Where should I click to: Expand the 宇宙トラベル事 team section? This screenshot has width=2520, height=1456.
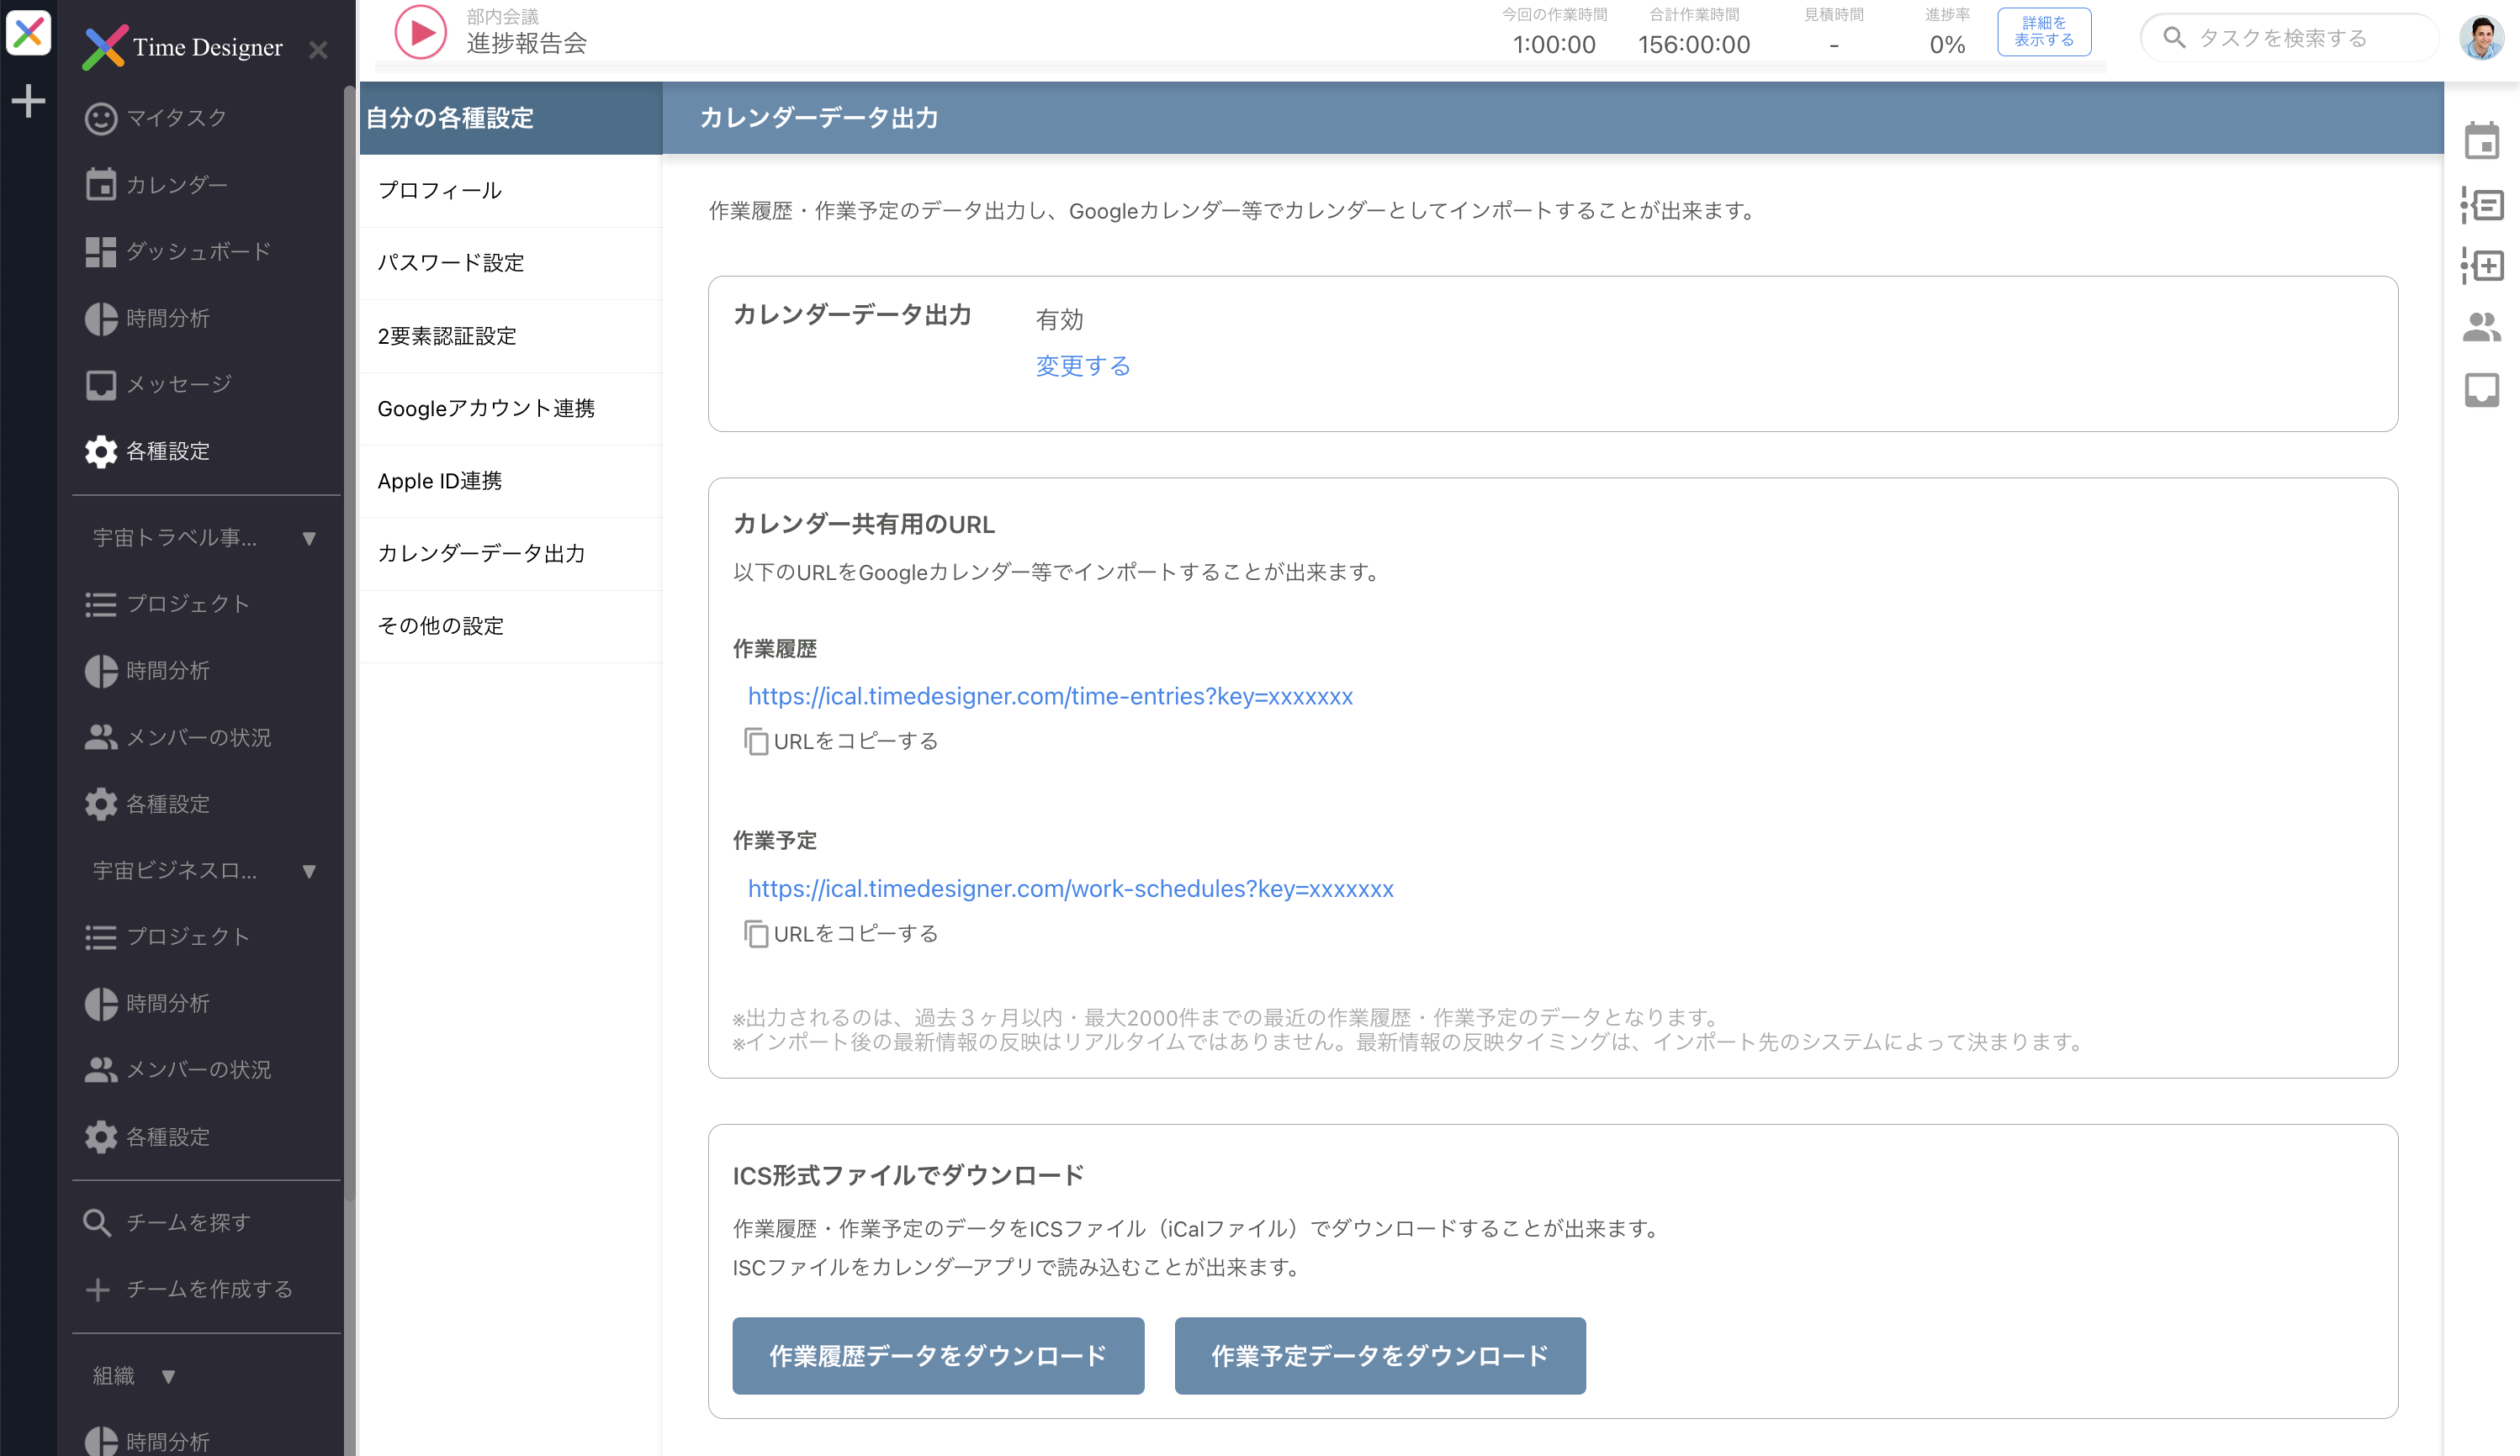click(x=310, y=538)
